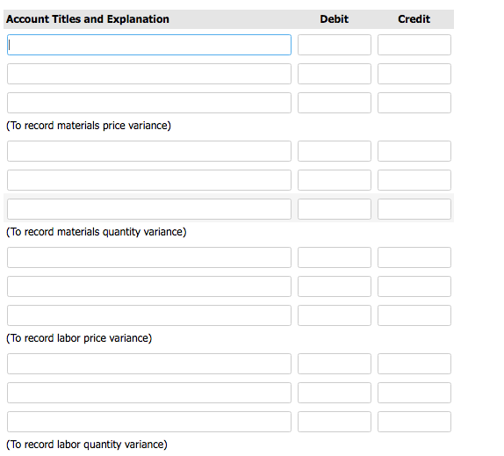Click second account title field for materials price variance

149,74
